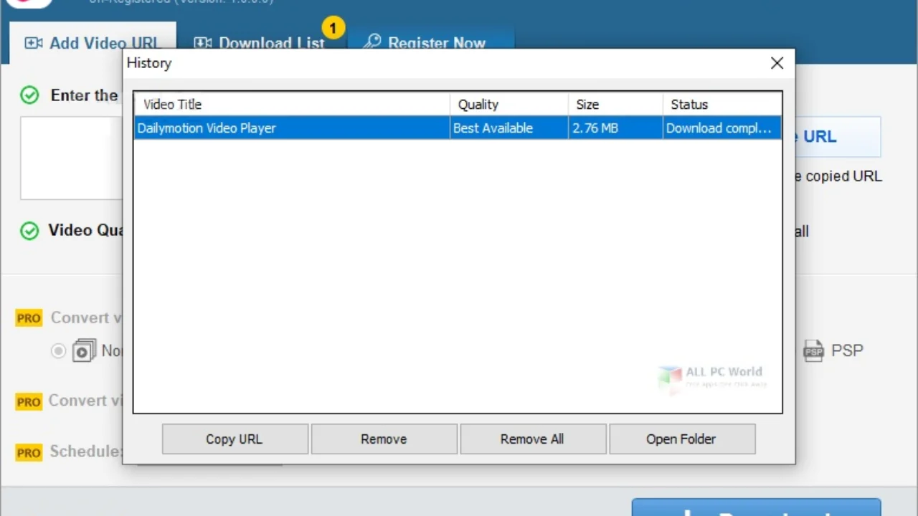
Task: Click the 2.76 MB size cell
Action: click(615, 128)
